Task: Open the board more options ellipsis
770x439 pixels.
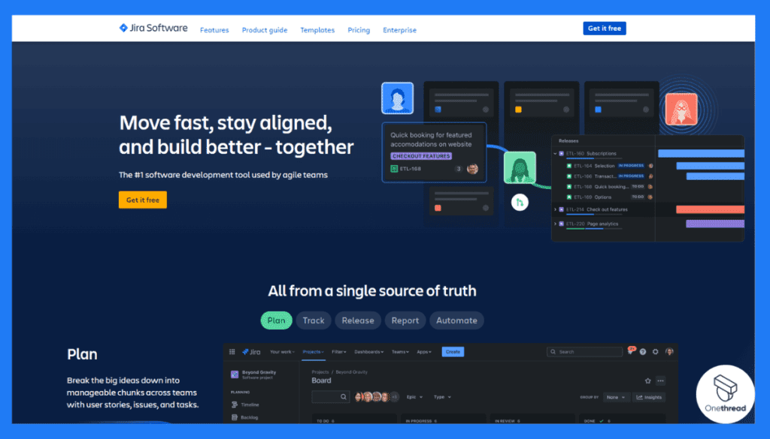Action: point(660,380)
